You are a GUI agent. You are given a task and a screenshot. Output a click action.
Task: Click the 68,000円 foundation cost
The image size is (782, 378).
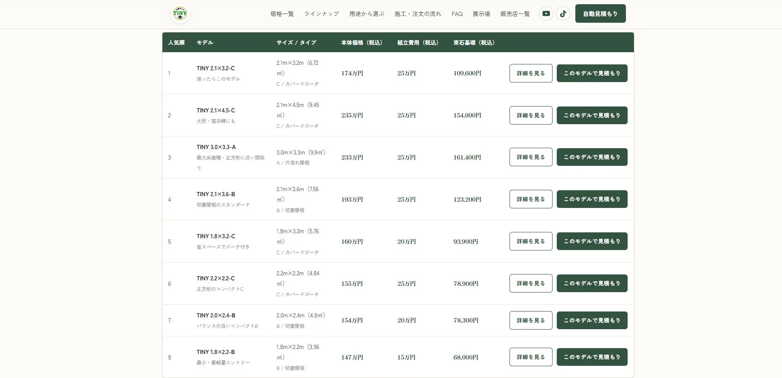tap(466, 357)
